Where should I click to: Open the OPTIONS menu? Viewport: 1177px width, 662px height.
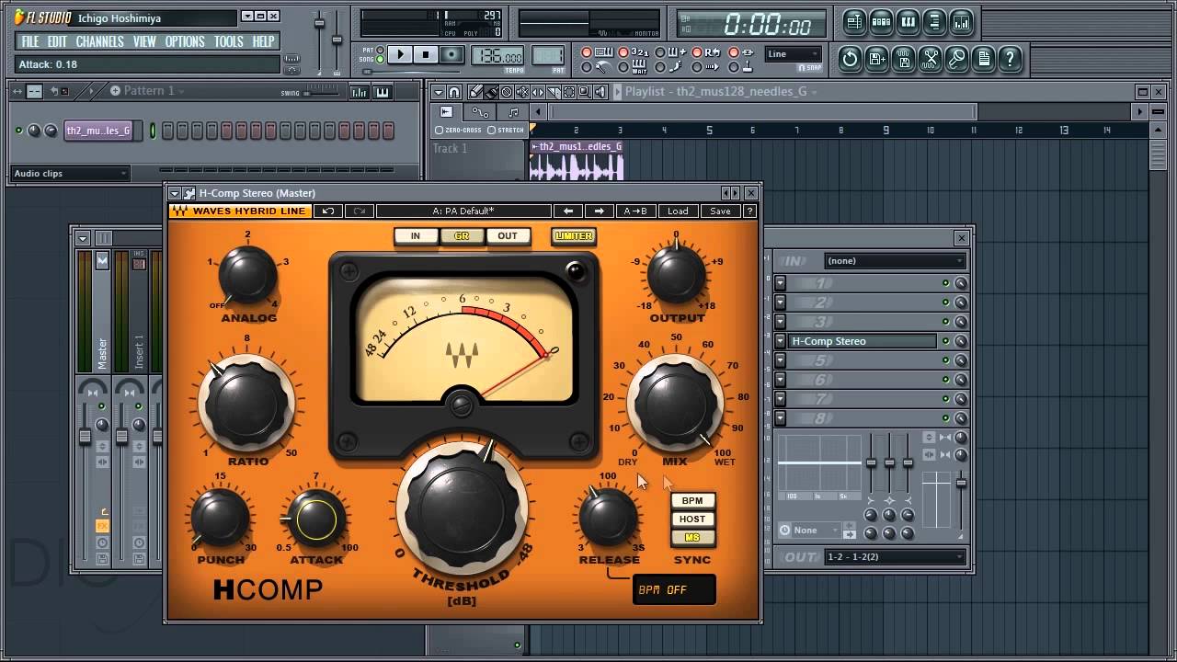pos(185,41)
